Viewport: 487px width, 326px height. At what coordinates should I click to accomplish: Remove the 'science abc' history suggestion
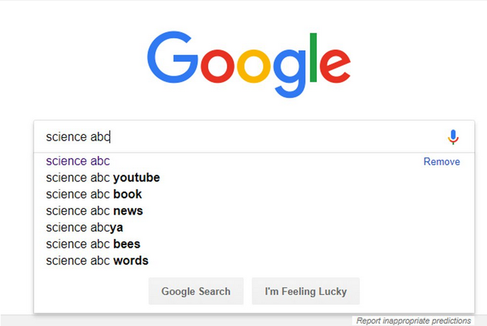pyautogui.click(x=442, y=161)
